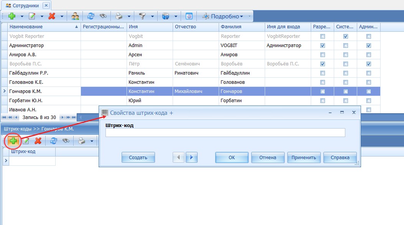Click the binoculars search icon in the top toolbar
Viewport: 404px width, 225px height.
[x=103, y=16]
